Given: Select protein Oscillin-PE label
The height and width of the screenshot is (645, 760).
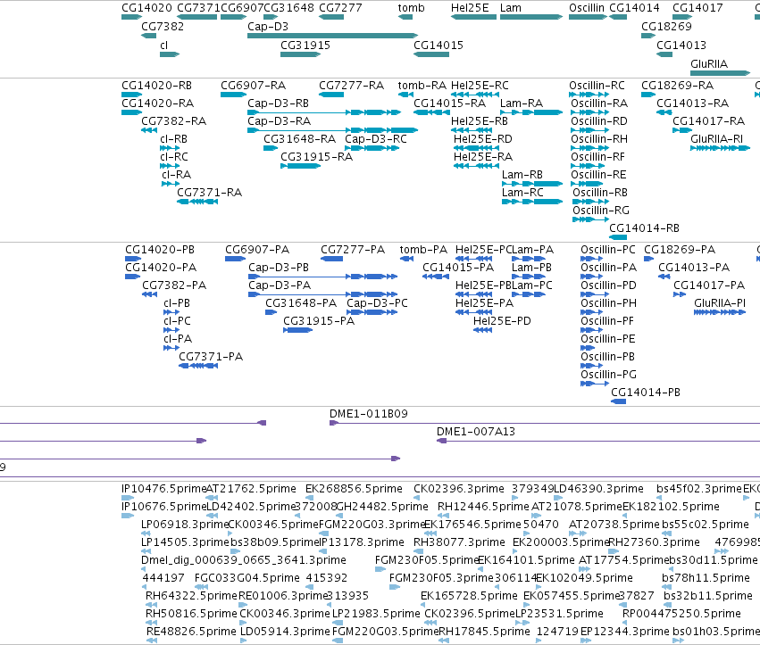Looking at the screenshot, I should click(608, 339).
